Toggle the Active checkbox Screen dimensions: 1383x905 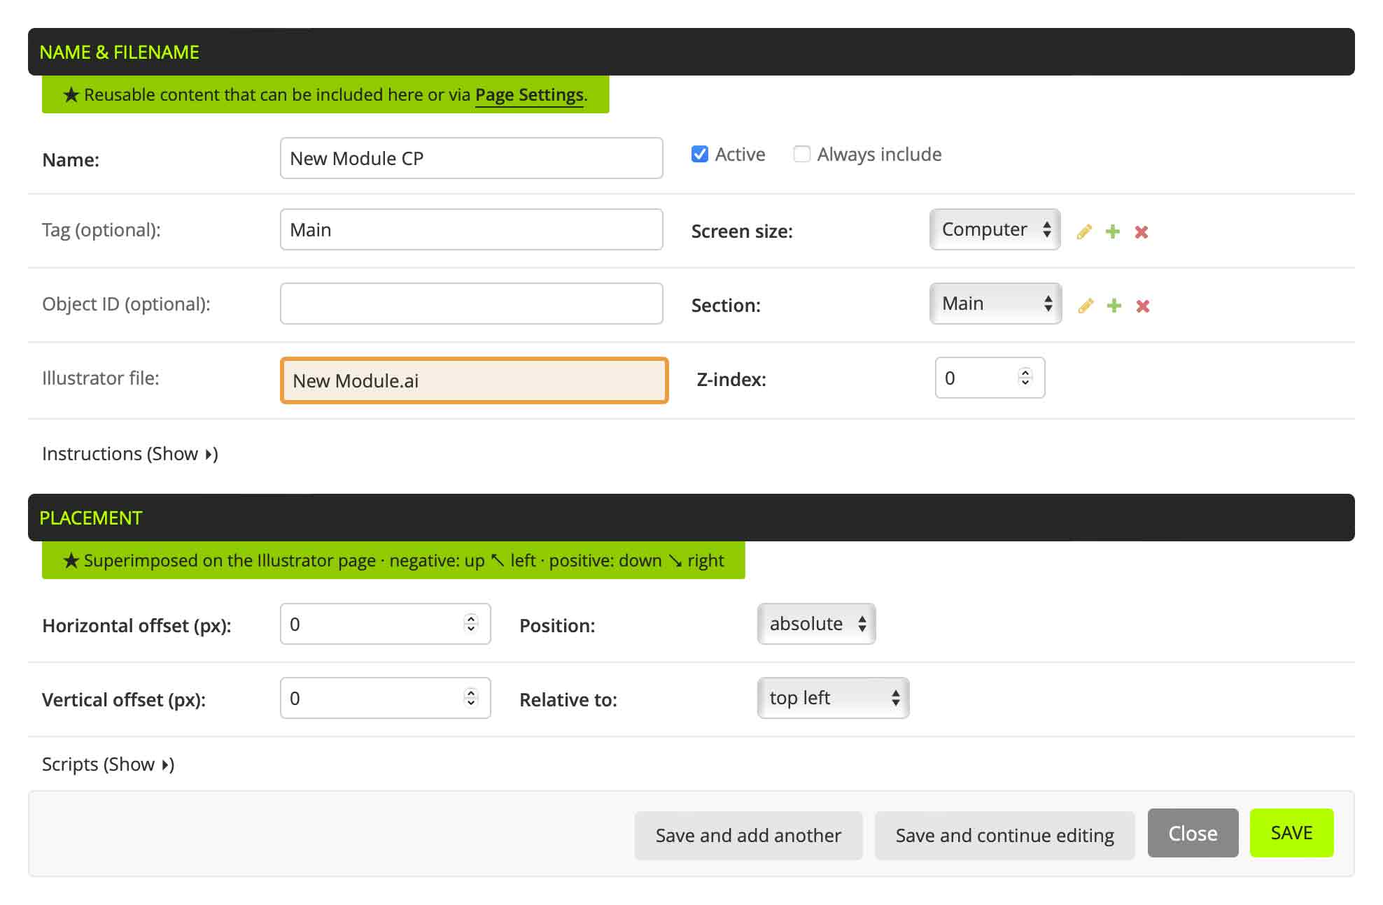699,154
